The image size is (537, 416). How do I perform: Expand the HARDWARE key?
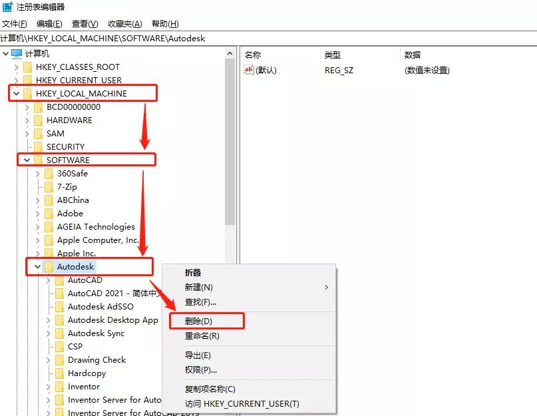(27, 120)
